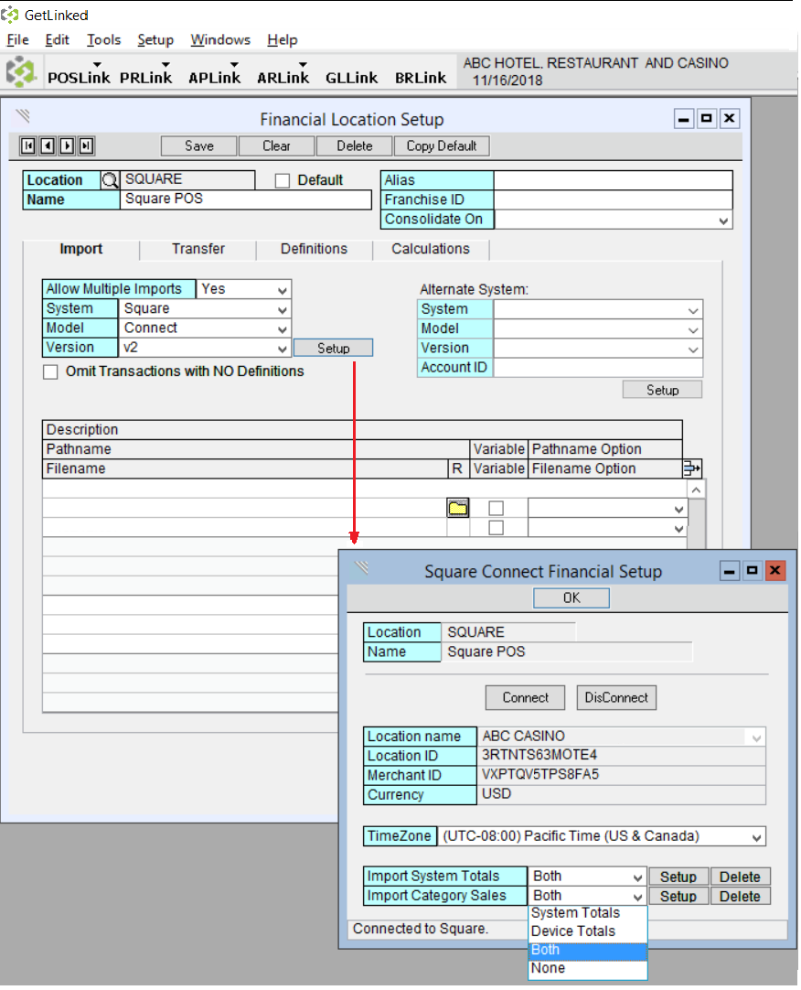Choose Device Totals in dropdown list
The image size is (801, 990).
[x=588, y=931]
